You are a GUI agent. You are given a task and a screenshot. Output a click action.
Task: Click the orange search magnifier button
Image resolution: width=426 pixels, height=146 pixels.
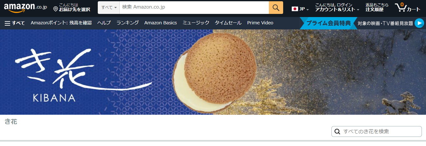276,8
